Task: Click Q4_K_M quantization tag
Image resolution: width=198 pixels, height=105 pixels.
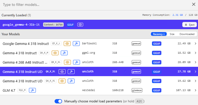Action: click(x=44, y=53)
